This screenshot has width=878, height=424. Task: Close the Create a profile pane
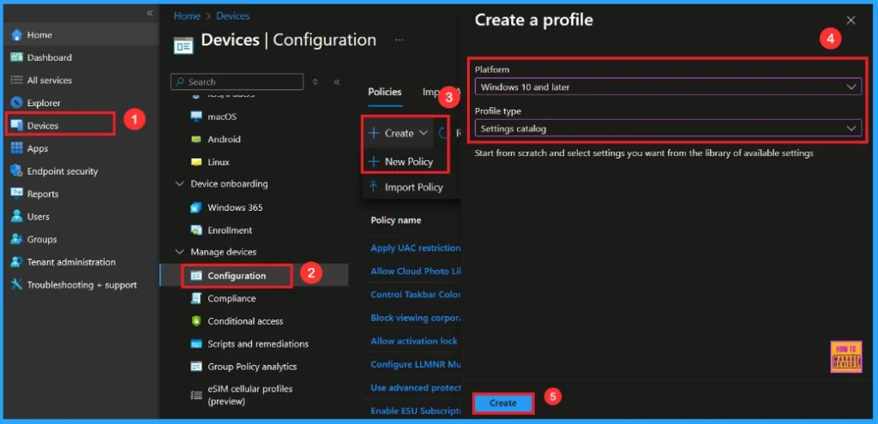pos(851,21)
